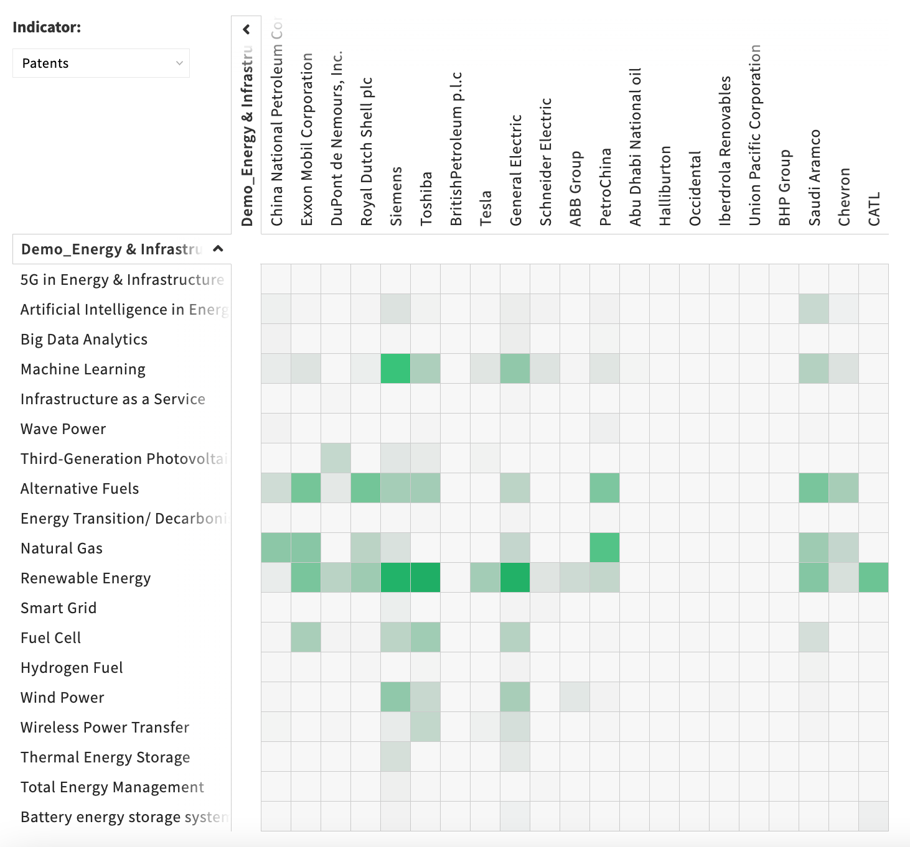Open the Fuel Cell topic row
Viewport: 910px width, 847px height.
(x=50, y=638)
